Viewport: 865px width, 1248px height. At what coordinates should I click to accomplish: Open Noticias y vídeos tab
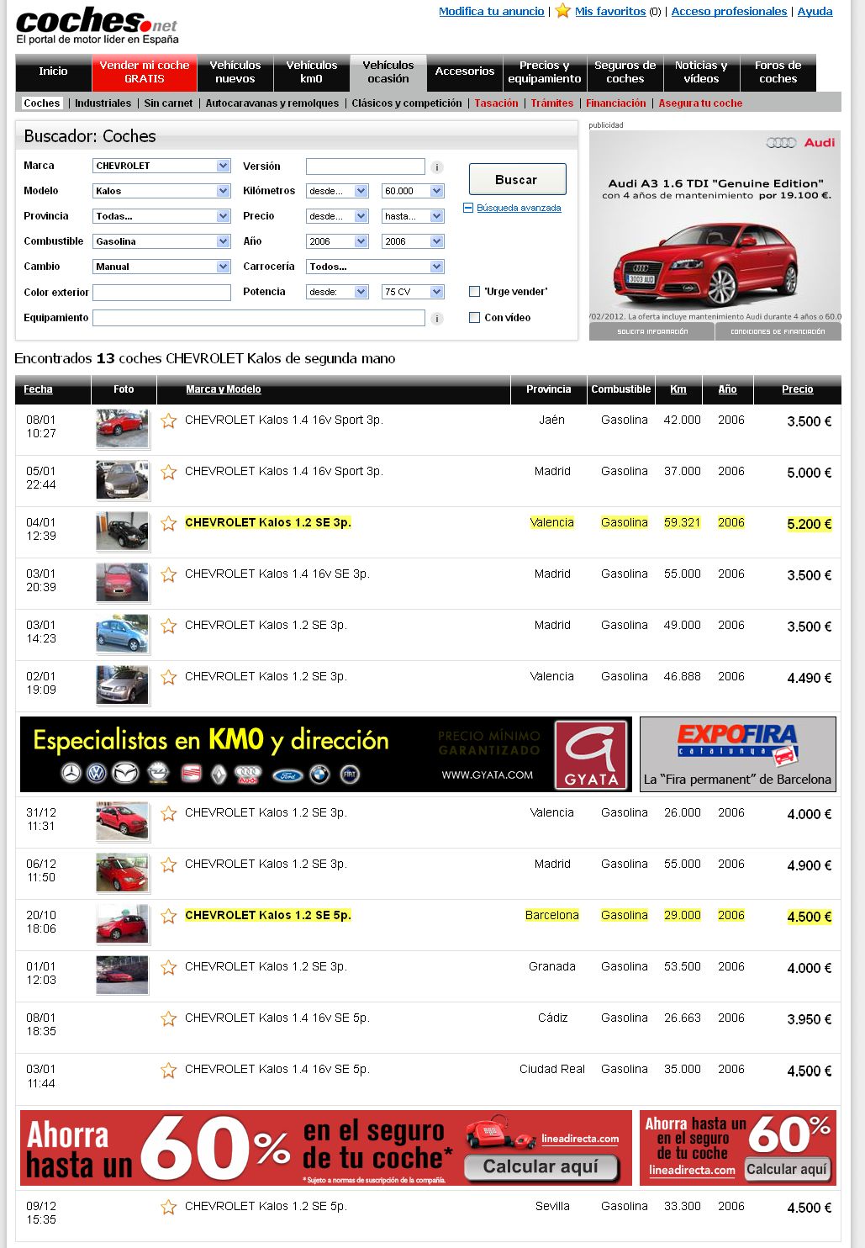(x=702, y=72)
